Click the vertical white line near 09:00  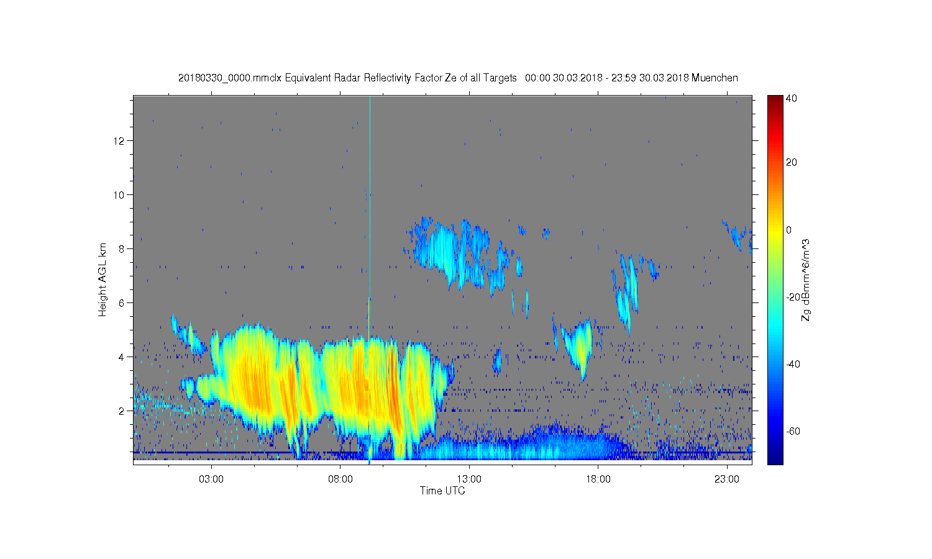370,217
